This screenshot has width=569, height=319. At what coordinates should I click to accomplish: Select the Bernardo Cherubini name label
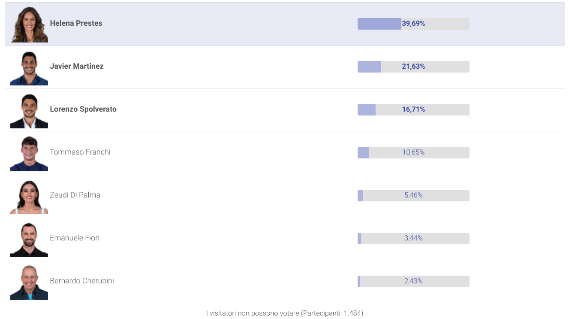[82, 281]
